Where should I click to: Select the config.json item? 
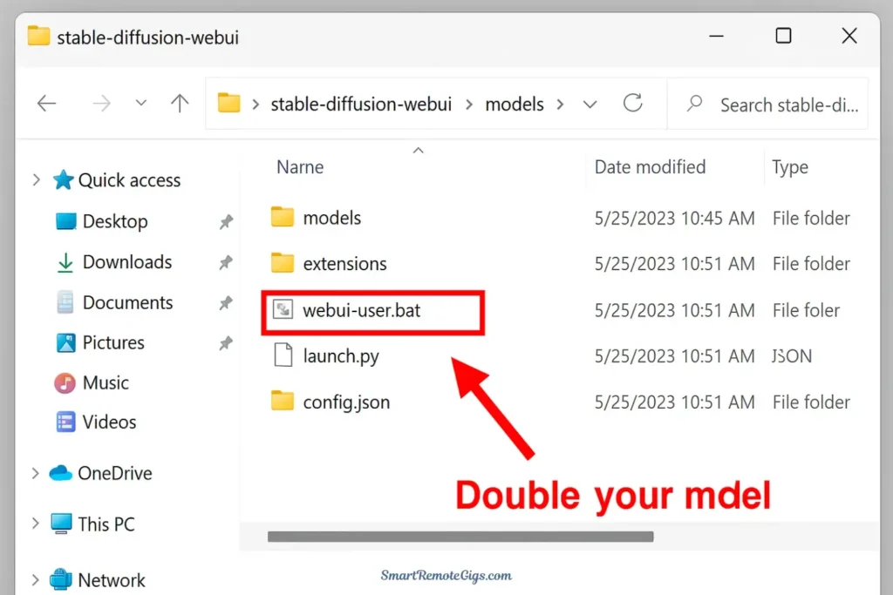coord(345,402)
